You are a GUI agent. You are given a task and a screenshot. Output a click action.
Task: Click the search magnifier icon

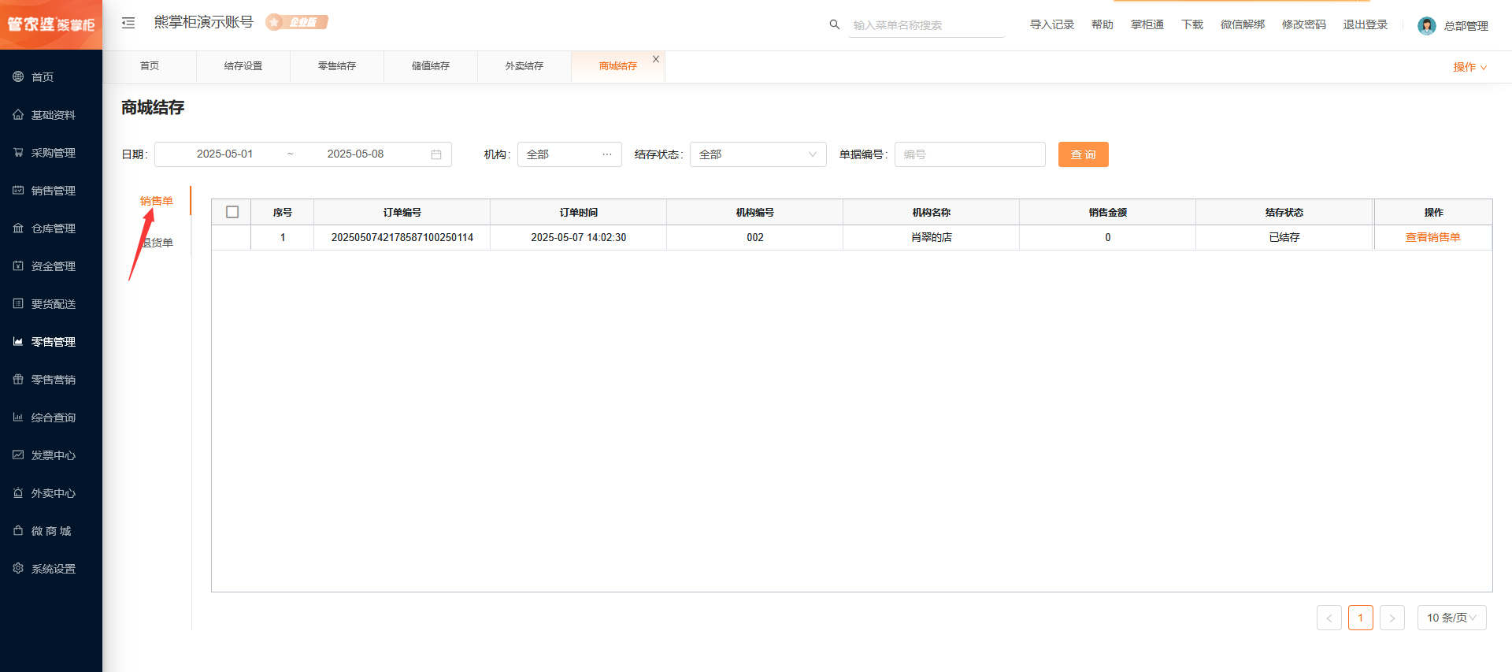[x=834, y=24]
